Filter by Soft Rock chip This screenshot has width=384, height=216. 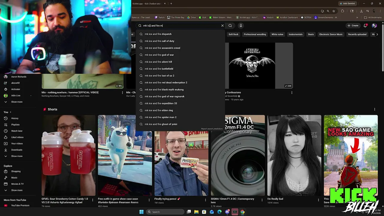233,34
